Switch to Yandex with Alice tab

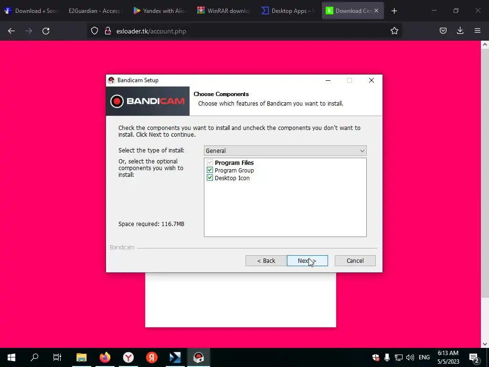(160, 11)
